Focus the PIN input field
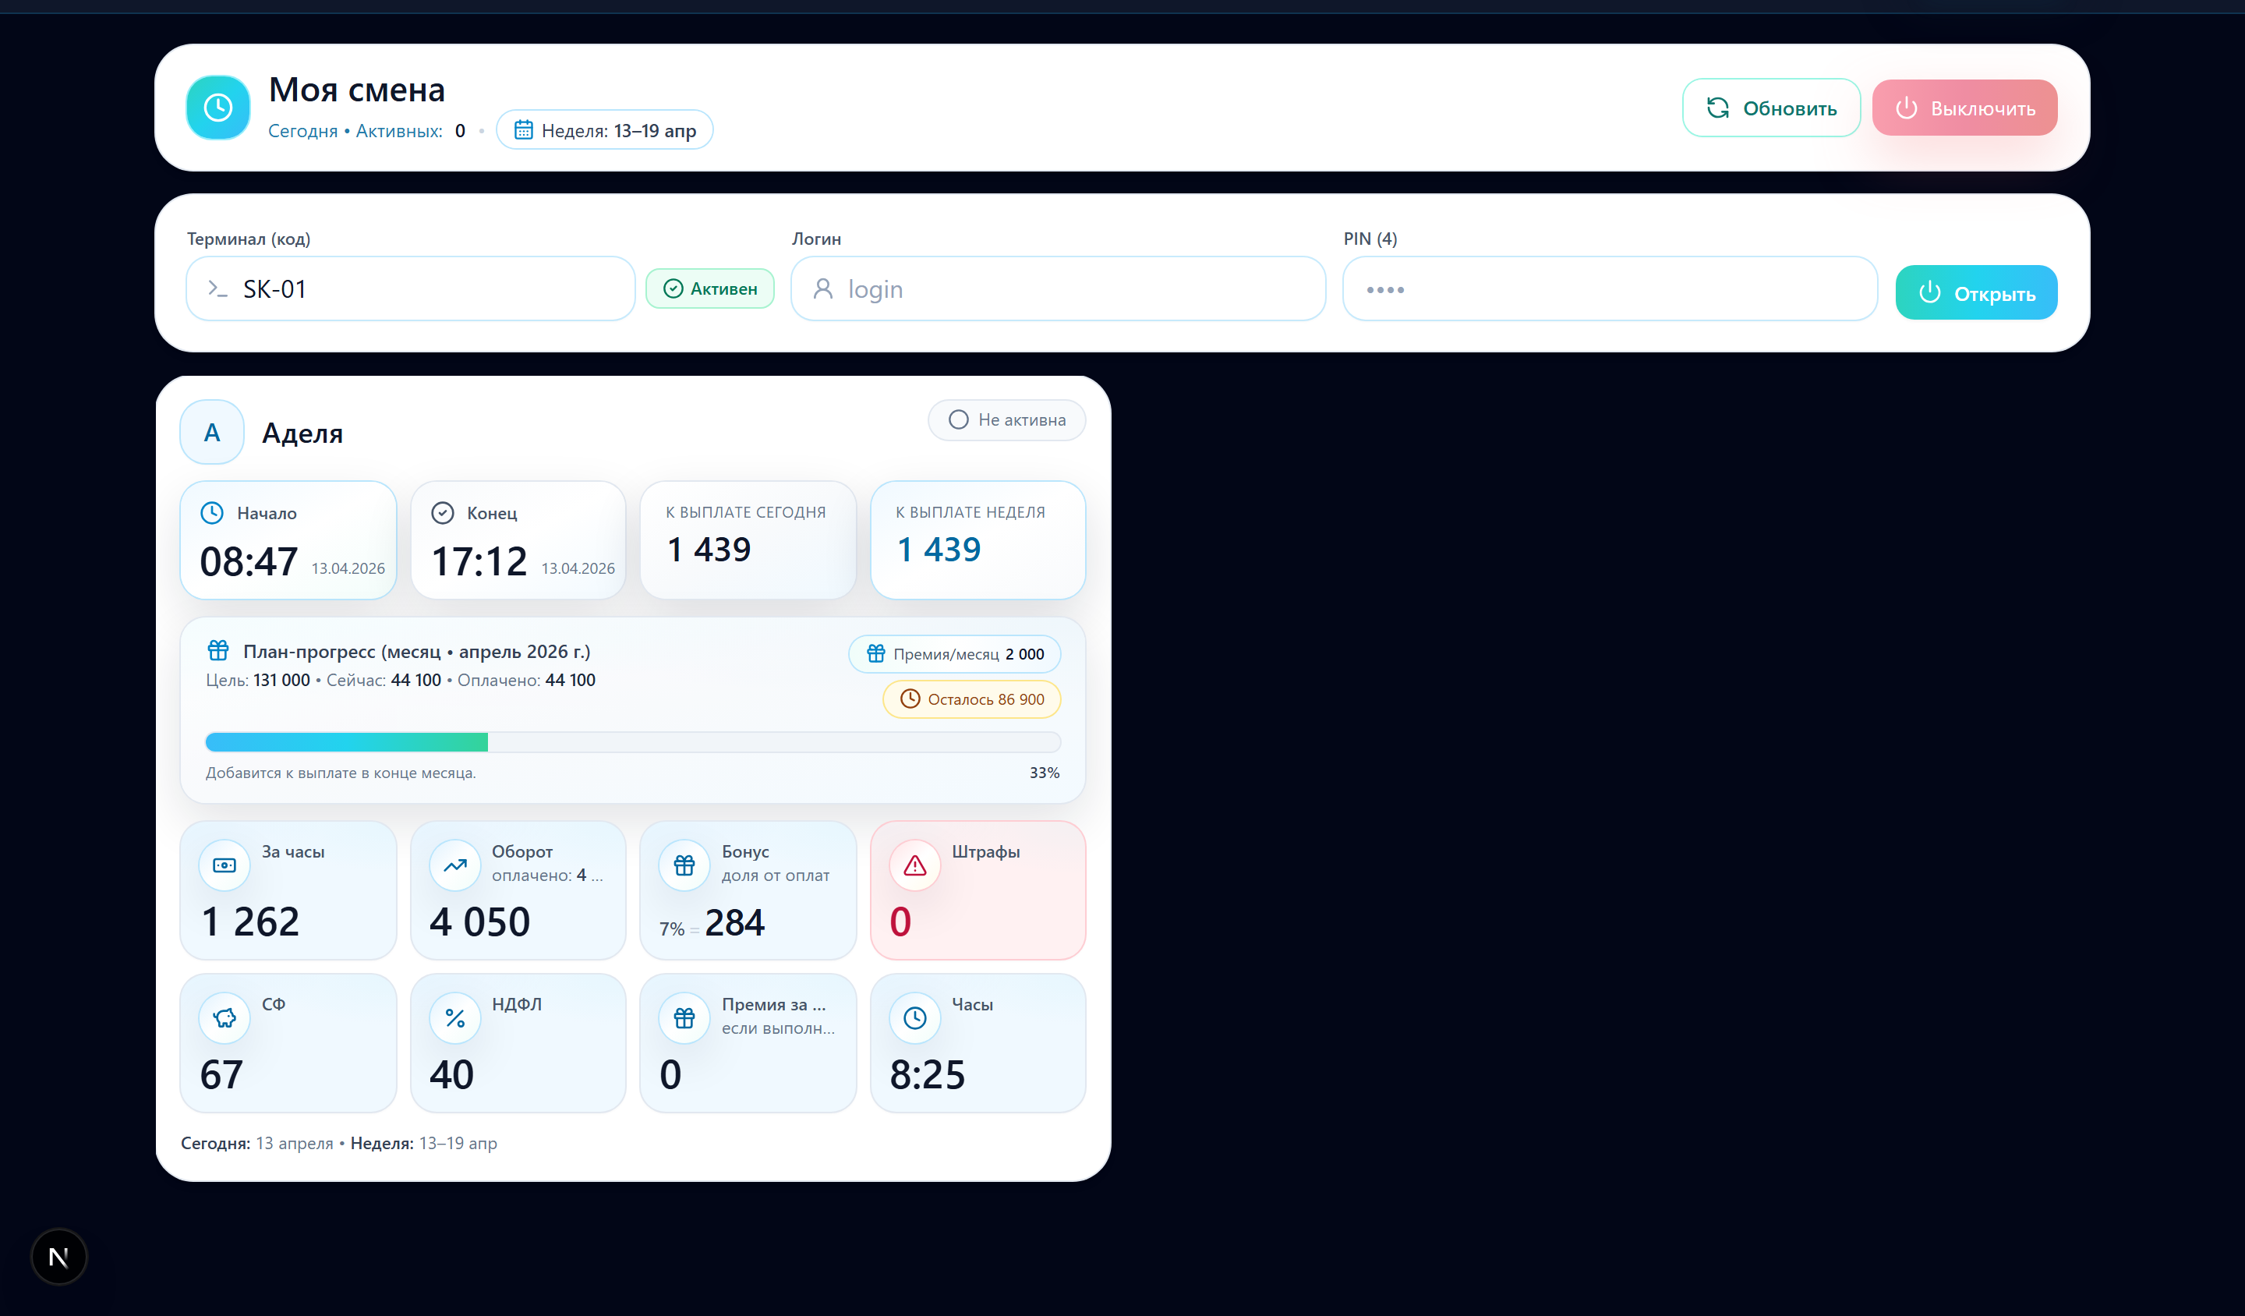This screenshot has height=1316, width=2245. coord(1609,288)
